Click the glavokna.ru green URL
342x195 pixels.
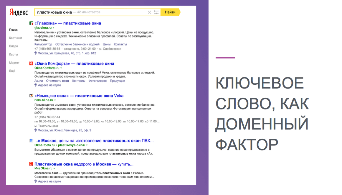[x=43, y=28]
